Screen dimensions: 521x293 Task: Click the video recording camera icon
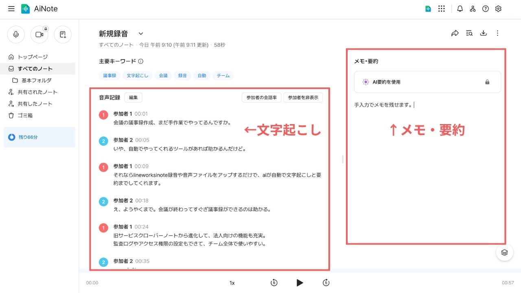pos(39,35)
